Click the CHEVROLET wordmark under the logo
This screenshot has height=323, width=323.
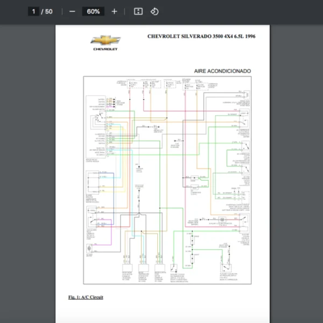(106, 48)
